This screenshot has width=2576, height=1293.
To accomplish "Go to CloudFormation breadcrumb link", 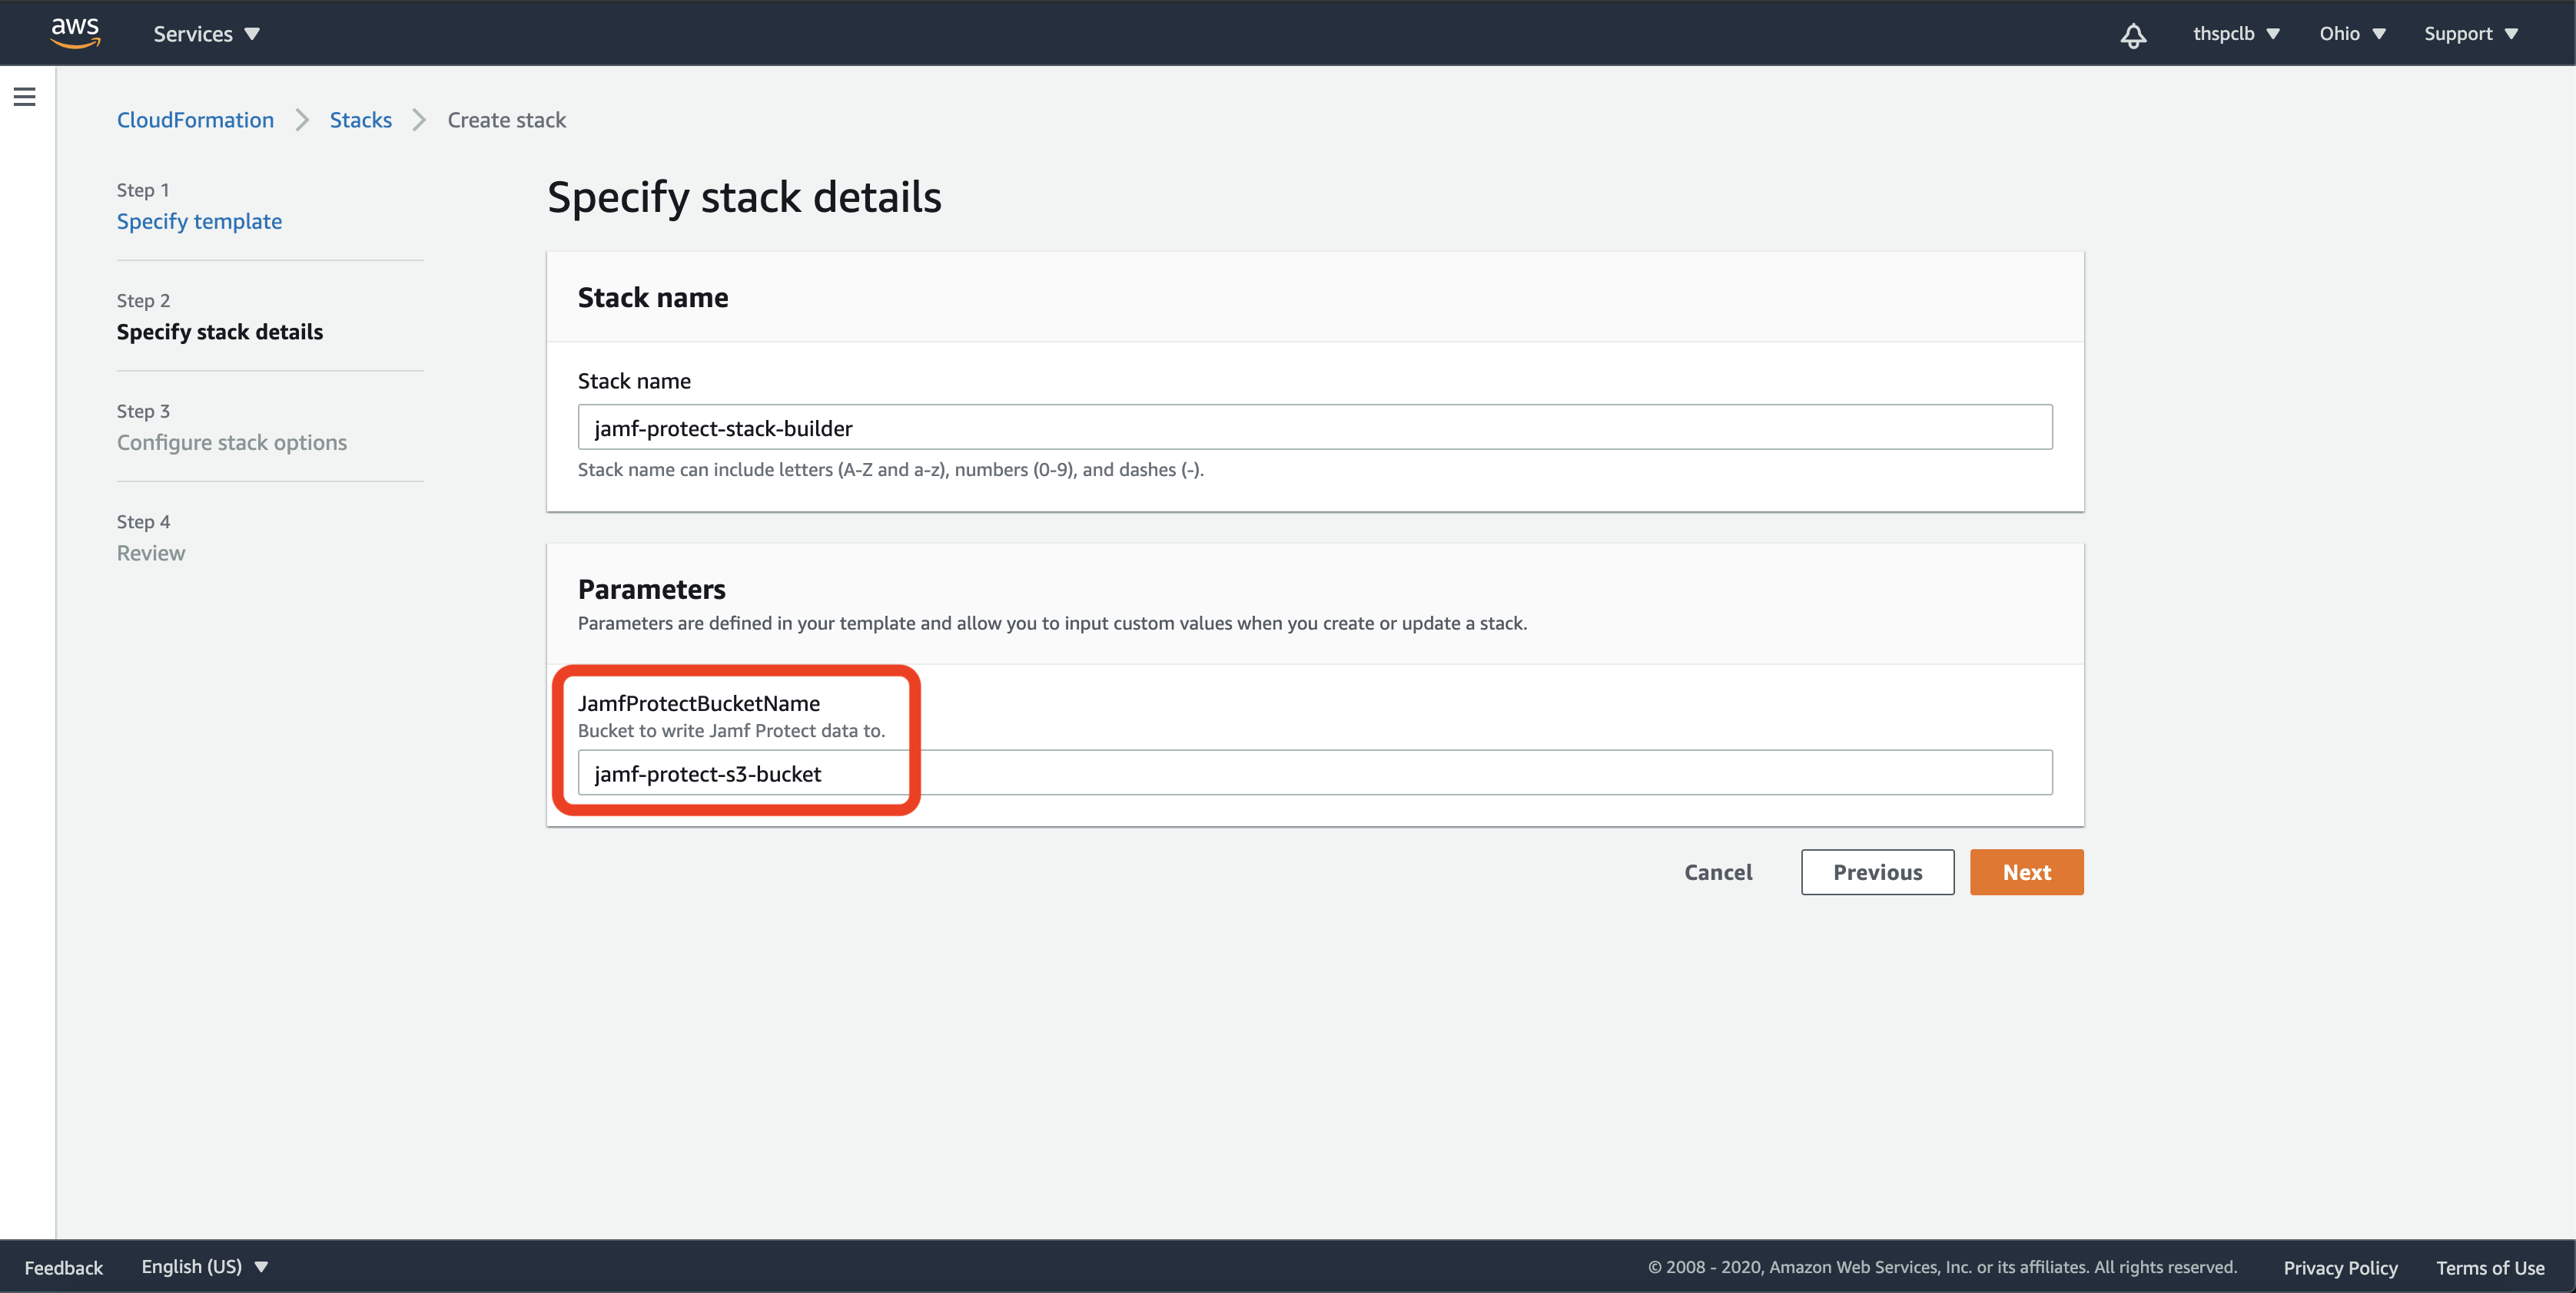I will click(x=195, y=120).
